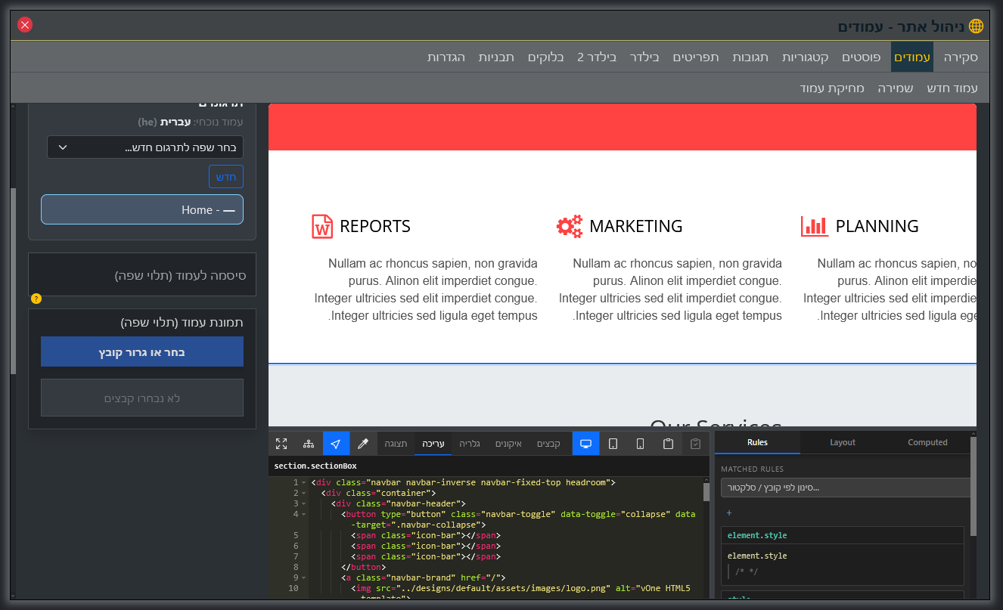Select the Rules inspector tab

click(757, 442)
